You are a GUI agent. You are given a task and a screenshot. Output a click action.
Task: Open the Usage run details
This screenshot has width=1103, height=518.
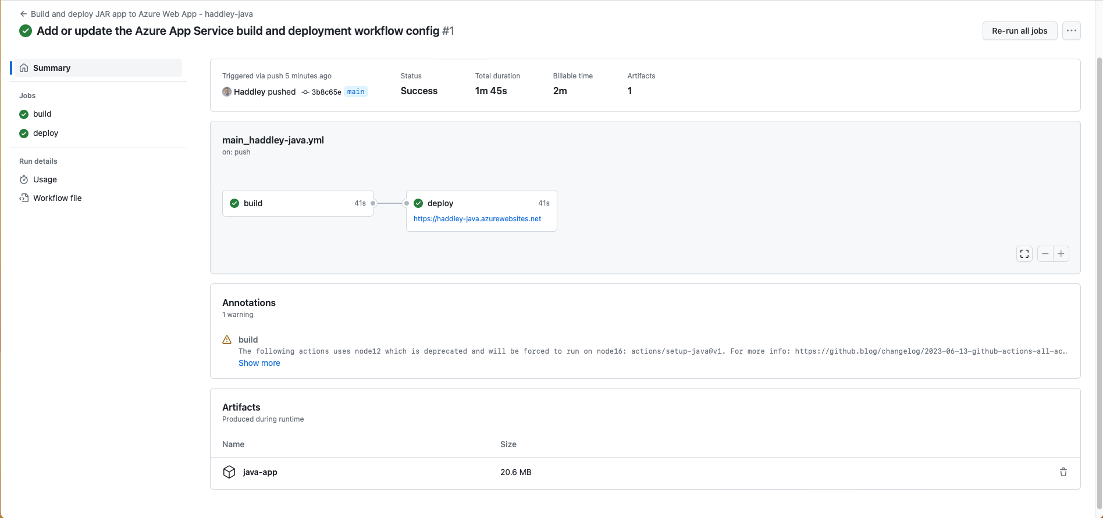tap(45, 179)
